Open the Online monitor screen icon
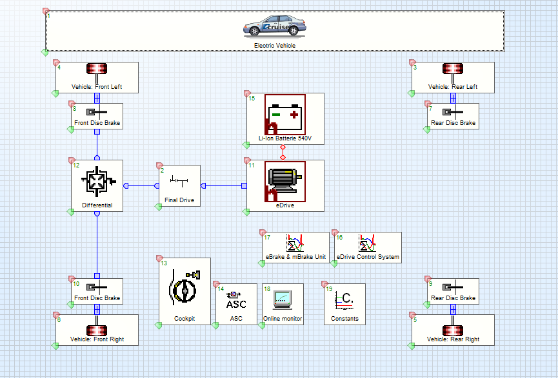The width and height of the screenshot is (558, 378). 283,300
